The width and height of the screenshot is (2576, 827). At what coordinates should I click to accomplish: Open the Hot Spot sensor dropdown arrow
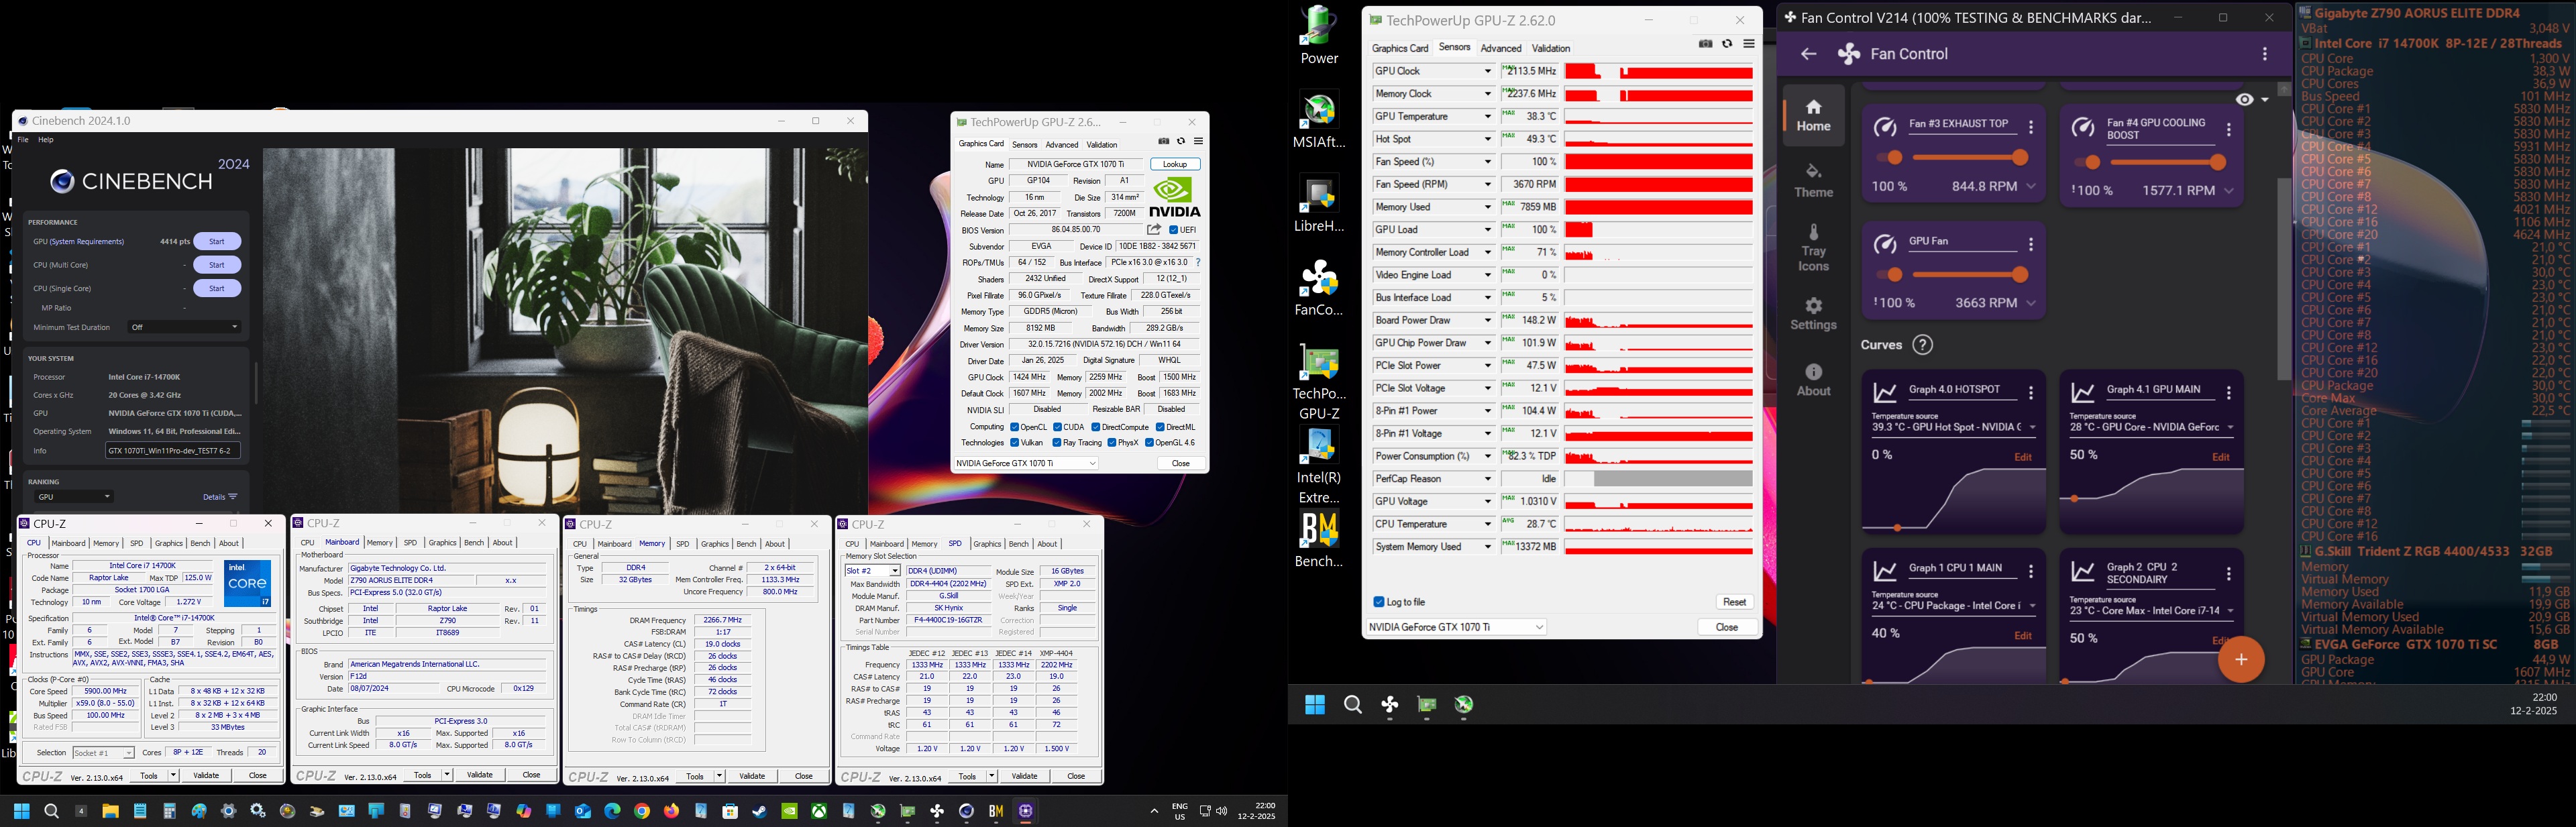1487,139
